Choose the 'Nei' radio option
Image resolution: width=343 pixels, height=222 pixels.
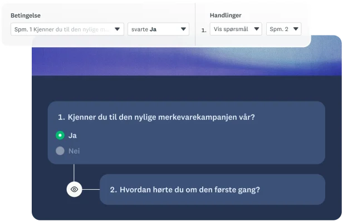(x=60, y=151)
